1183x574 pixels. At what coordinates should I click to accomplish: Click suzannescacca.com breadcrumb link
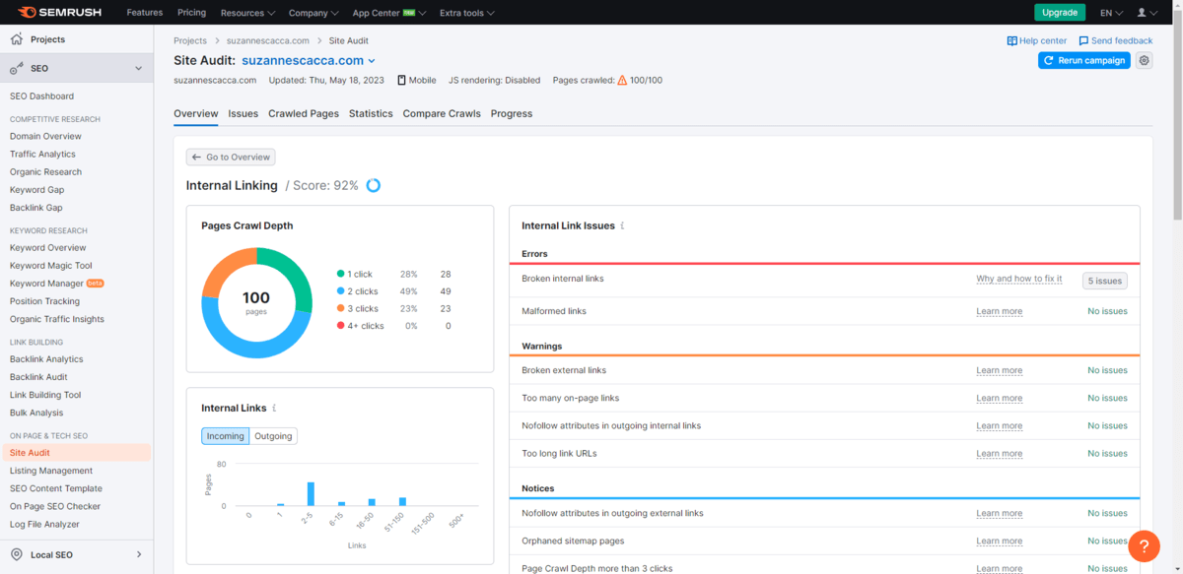[x=267, y=40]
